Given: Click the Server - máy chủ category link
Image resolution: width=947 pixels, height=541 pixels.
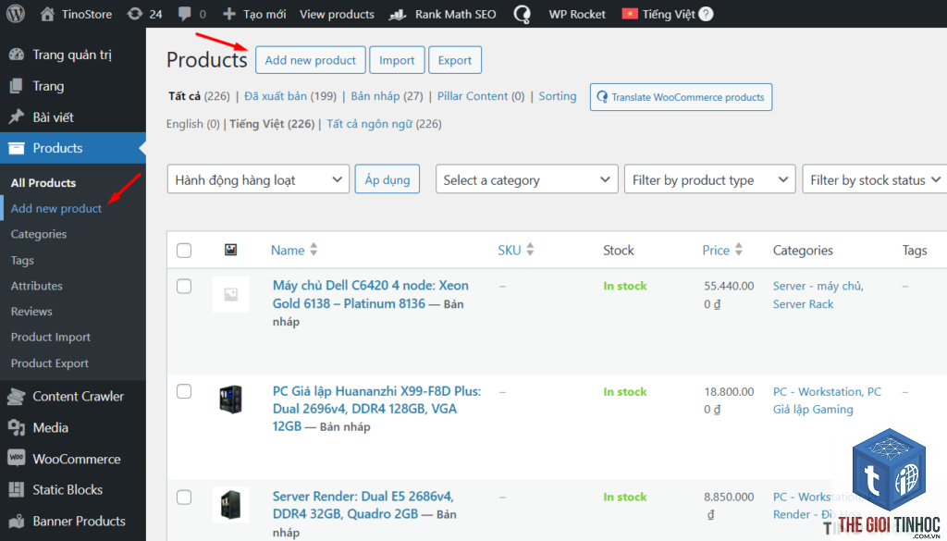Looking at the screenshot, I should tap(818, 286).
